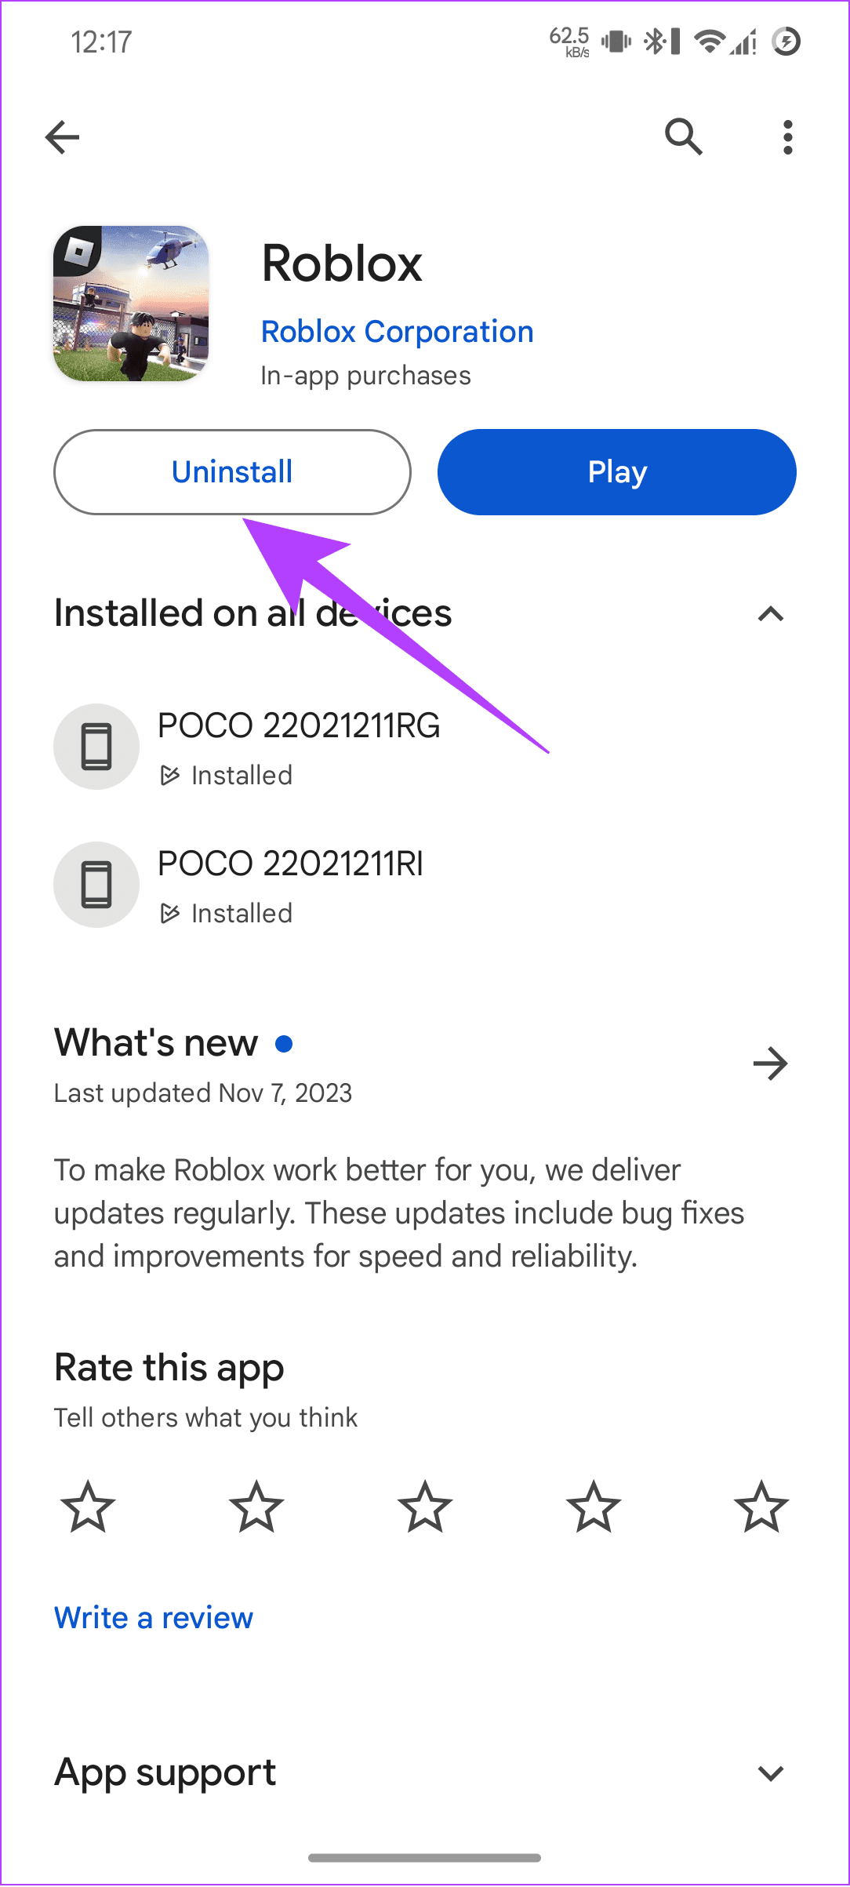Select the fifth rating star
The width and height of the screenshot is (850, 1887).
click(x=761, y=1506)
